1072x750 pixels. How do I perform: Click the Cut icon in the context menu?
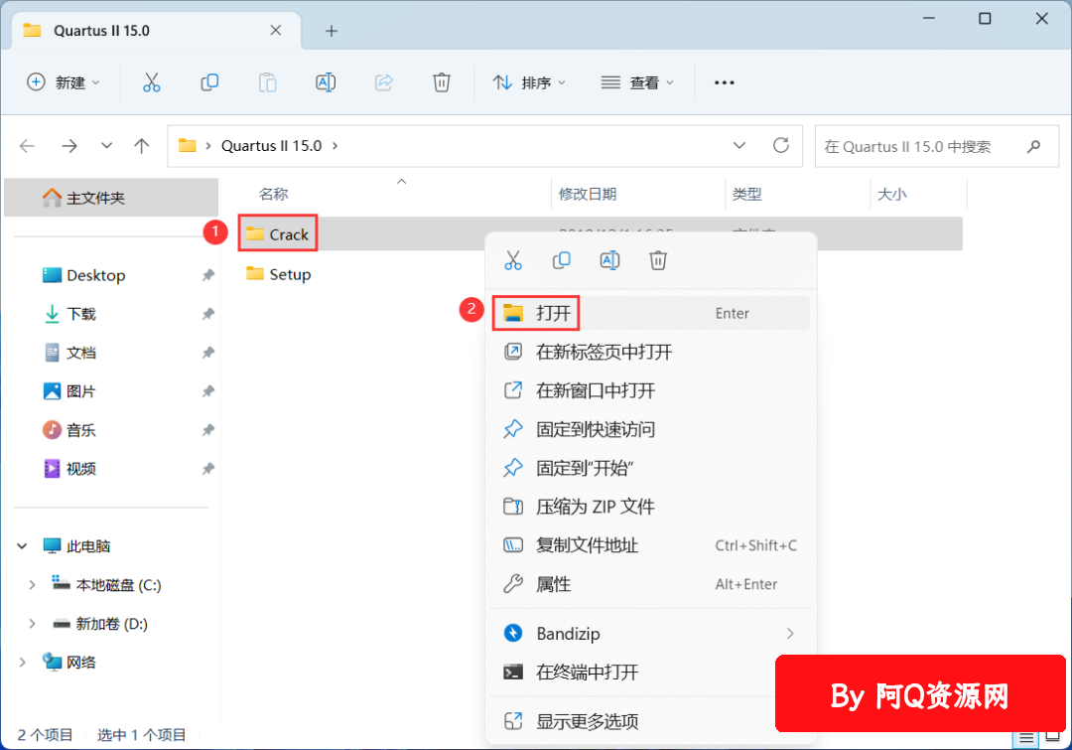(513, 260)
